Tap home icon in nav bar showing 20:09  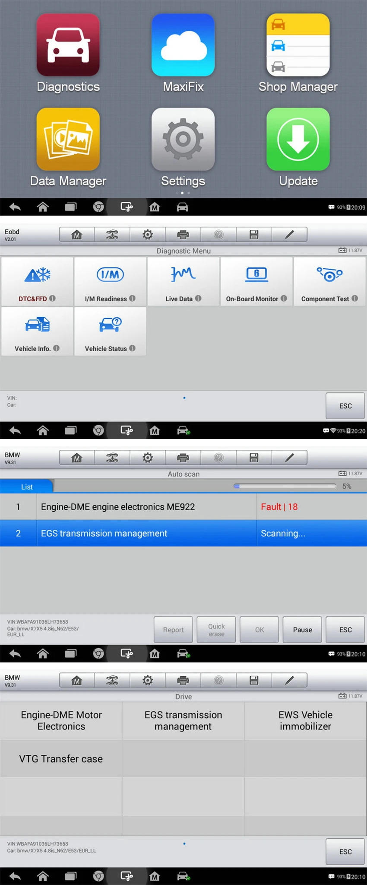point(43,207)
